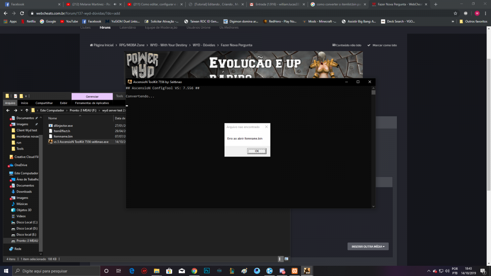Click 'Pronto :3 MEAU (F:)' in address path
Screen dimensions: 491x276
coord(83,110)
